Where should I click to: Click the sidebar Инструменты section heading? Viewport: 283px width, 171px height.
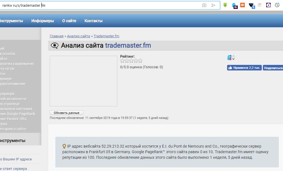(13, 141)
